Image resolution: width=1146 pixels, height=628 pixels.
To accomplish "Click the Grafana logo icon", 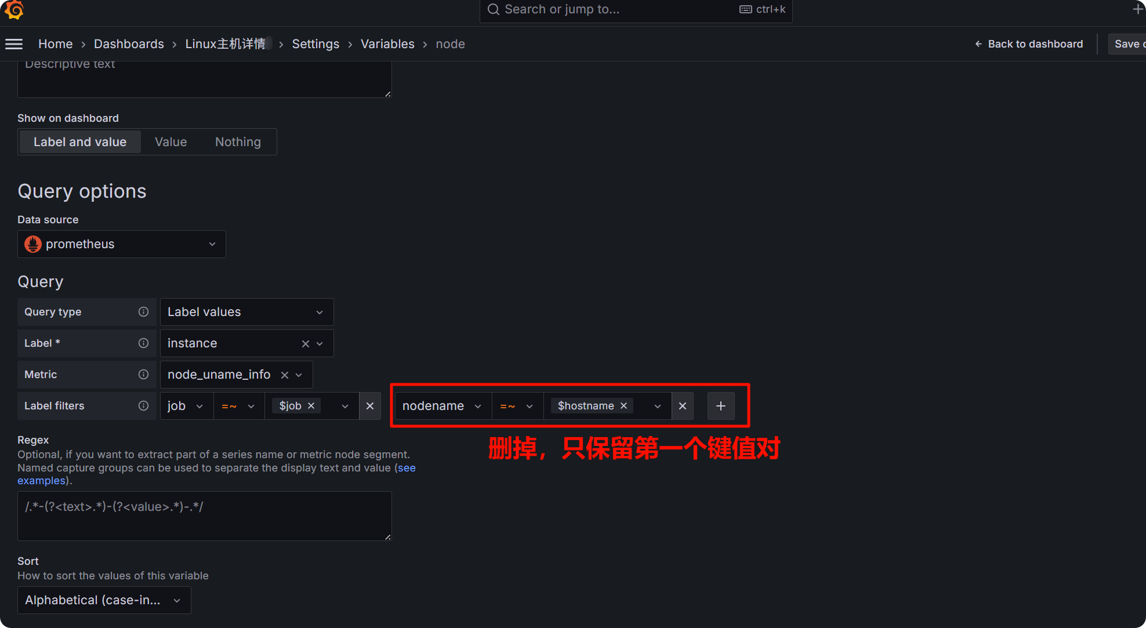I will [x=14, y=9].
